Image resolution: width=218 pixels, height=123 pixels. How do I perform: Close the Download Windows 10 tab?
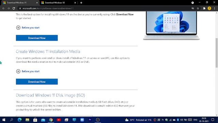[75, 3]
